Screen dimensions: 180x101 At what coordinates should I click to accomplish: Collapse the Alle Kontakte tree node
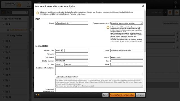(x=2, y=19)
